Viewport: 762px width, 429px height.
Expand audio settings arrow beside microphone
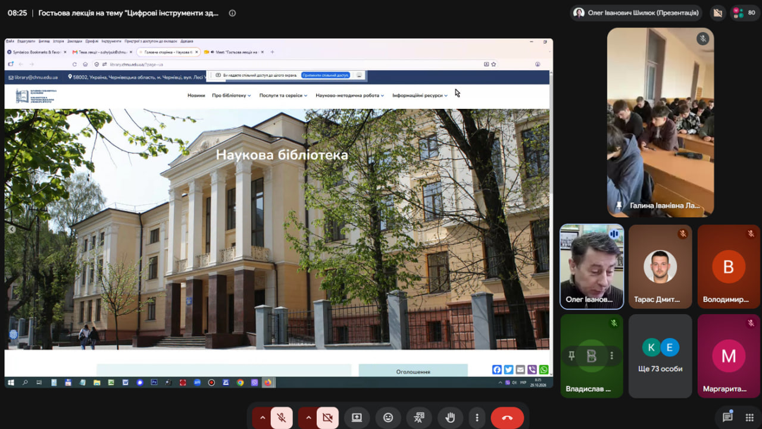click(262, 418)
